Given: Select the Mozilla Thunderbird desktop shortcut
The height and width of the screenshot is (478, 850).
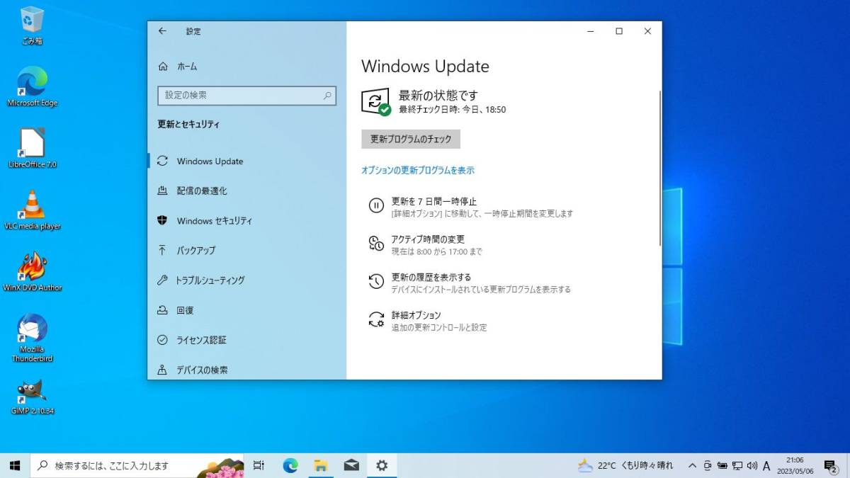Looking at the screenshot, I should [32, 338].
